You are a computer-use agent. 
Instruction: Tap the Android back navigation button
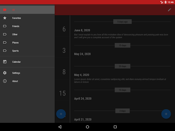[60, 127]
